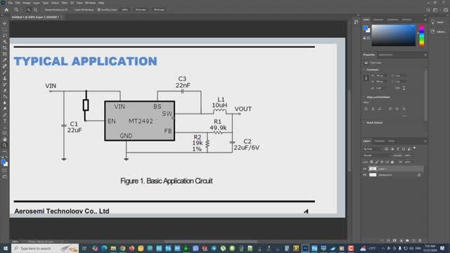Viewport: 450px width, 253px height.
Task: Open the layer filter Kind dropdown
Action: (x=373, y=149)
